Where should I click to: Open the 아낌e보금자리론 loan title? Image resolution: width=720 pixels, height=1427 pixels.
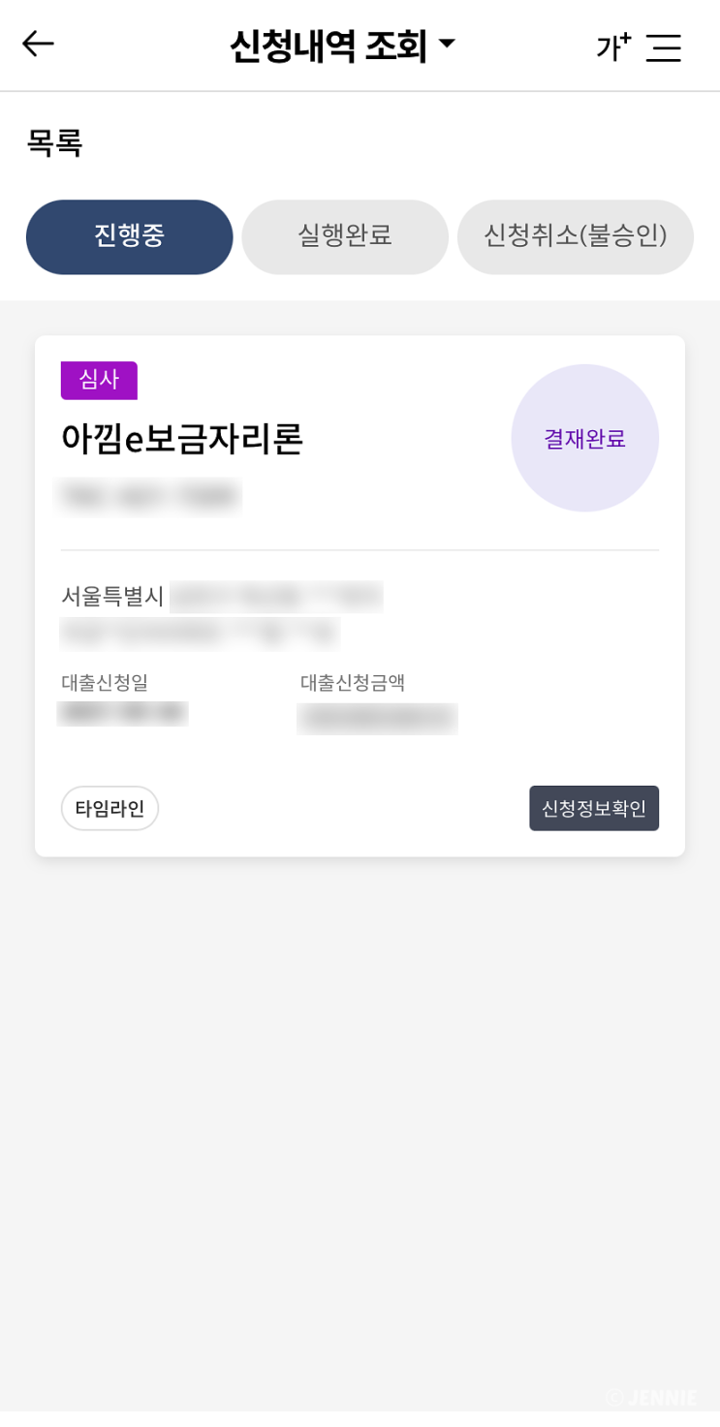(182, 439)
